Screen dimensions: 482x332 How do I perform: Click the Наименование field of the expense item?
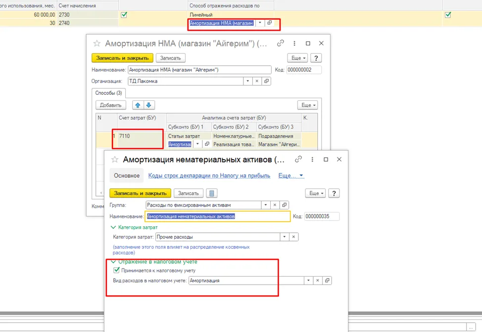coord(217,216)
